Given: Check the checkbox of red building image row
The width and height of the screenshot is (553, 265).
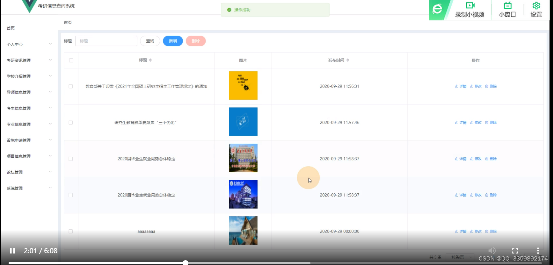Looking at the screenshot, I should pyautogui.click(x=71, y=159).
